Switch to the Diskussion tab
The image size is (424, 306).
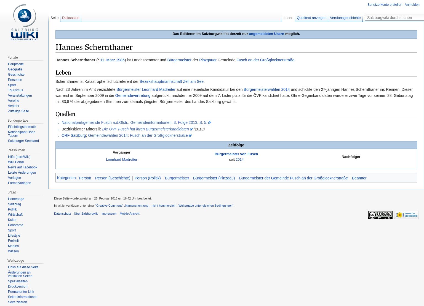[x=71, y=18]
